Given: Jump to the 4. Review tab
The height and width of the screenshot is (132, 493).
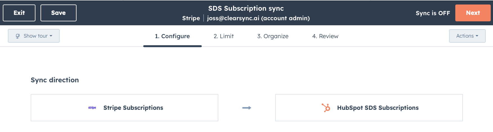Looking at the screenshot, I should 325,36.
